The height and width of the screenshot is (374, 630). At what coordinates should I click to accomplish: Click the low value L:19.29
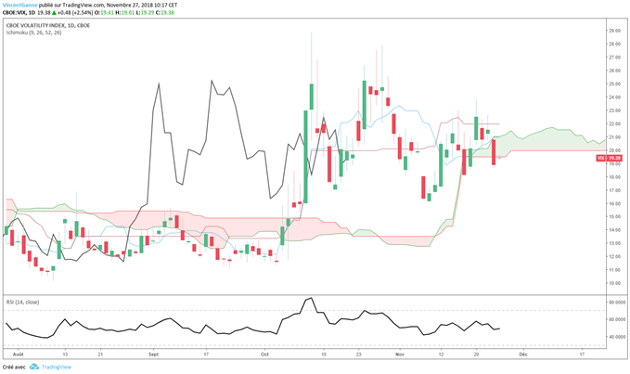pos(144,13)
